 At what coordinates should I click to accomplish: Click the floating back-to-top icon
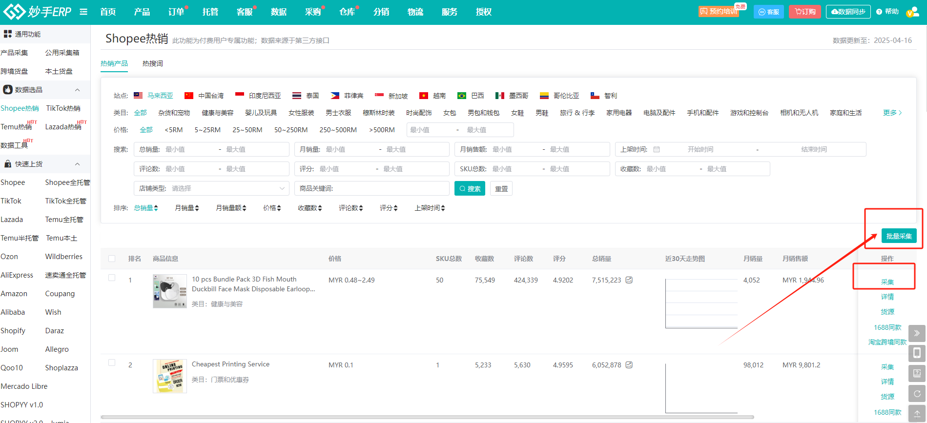pos(917,413)
